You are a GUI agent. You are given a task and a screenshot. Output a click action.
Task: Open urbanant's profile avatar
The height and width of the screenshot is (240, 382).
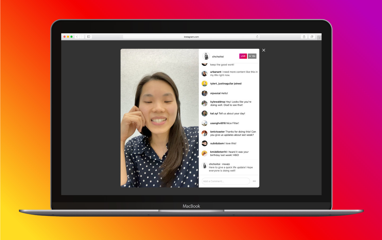click(204, 73)
